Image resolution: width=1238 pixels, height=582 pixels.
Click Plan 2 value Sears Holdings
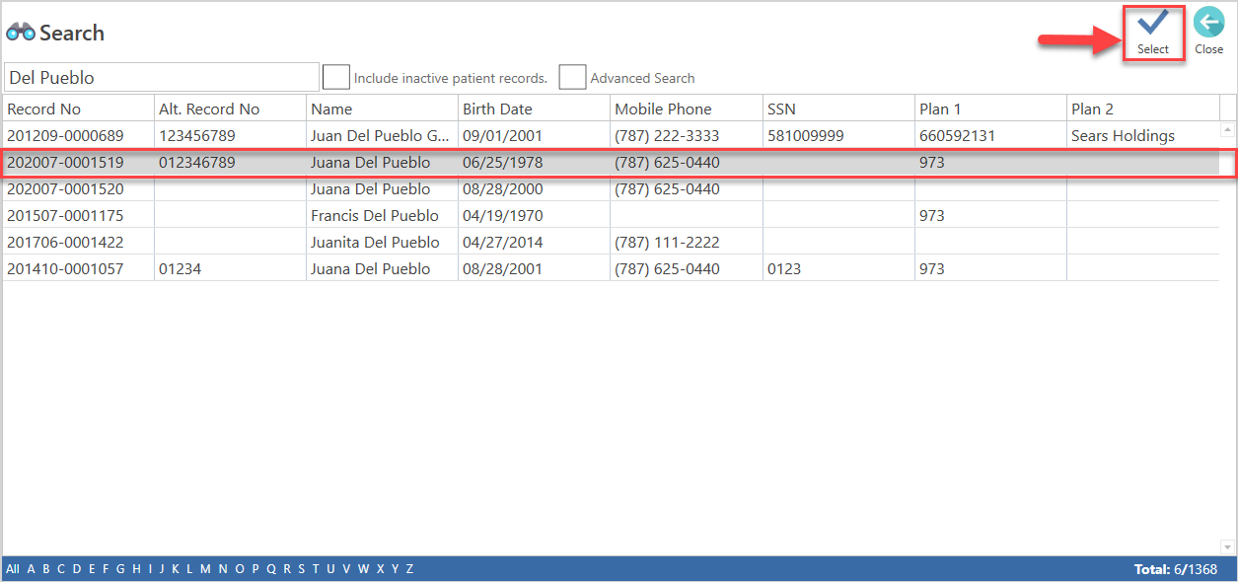click(x=1123, y=136)
